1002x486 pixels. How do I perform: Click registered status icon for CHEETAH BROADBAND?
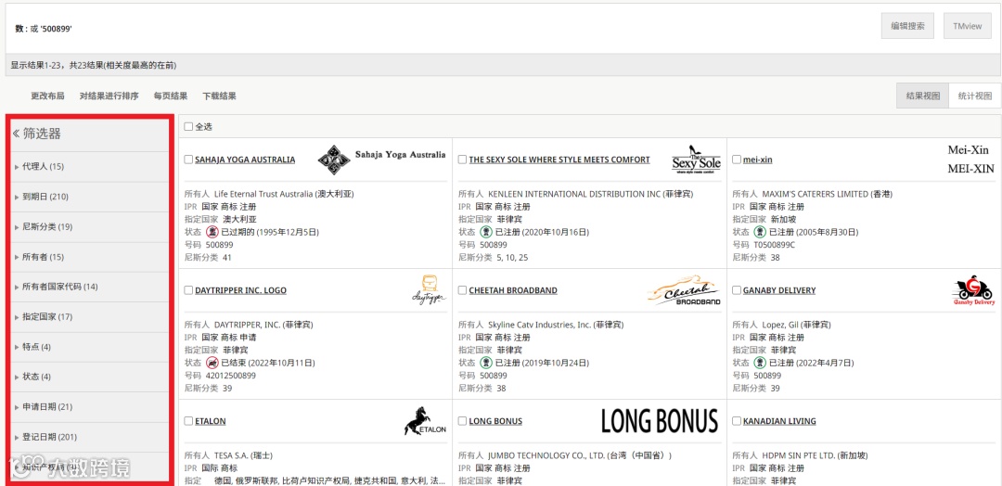click(x=486, y=363)
